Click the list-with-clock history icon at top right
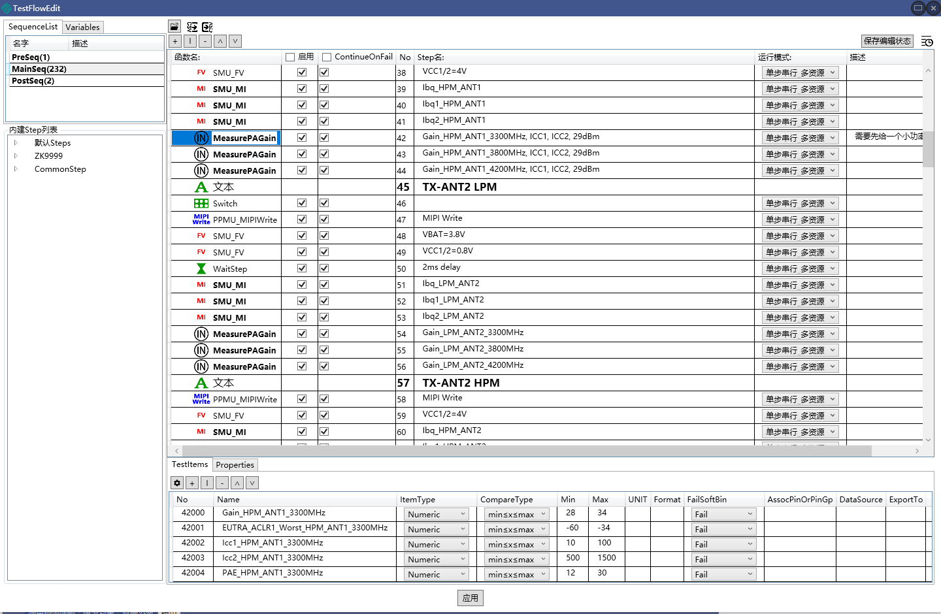 tap(927, 41)
